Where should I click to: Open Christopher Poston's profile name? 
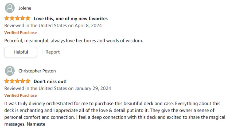click(x=37, y=71)
